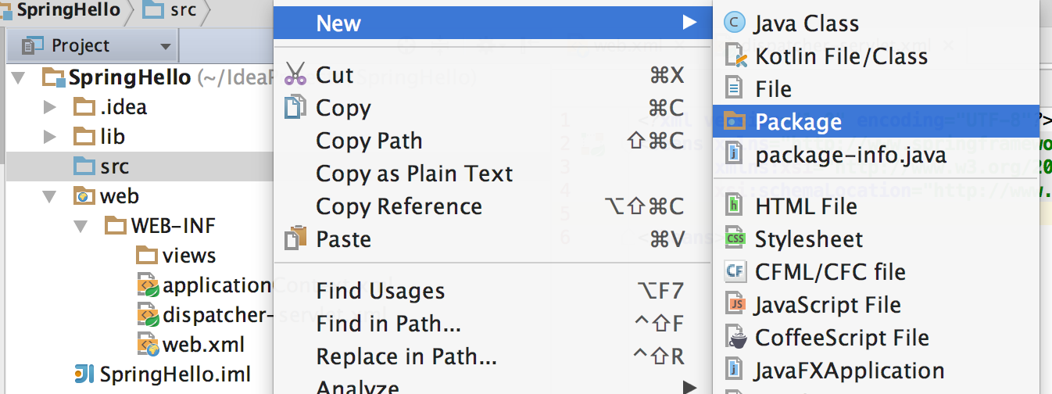Click the Kotlin File/Class icon

[x=735, y=56]
